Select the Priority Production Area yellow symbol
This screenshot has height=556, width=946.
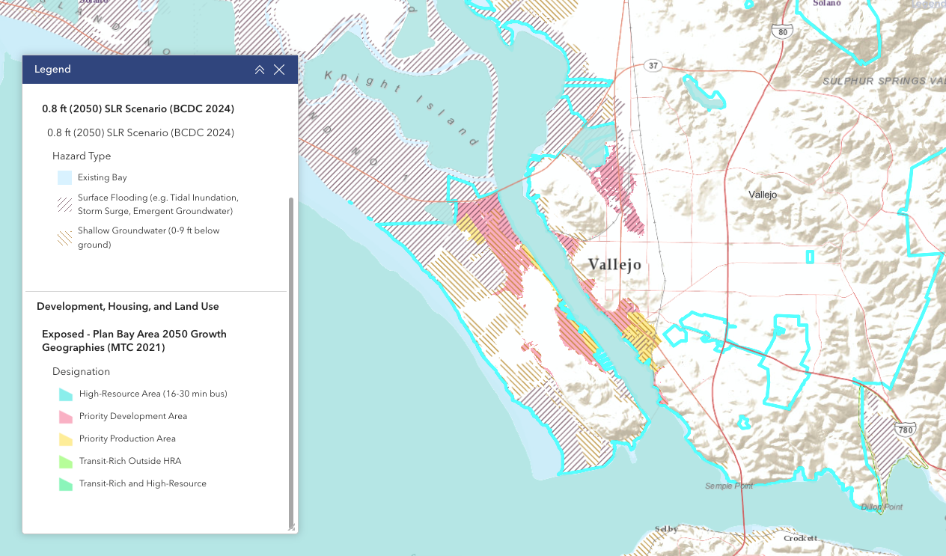(66, 439)
